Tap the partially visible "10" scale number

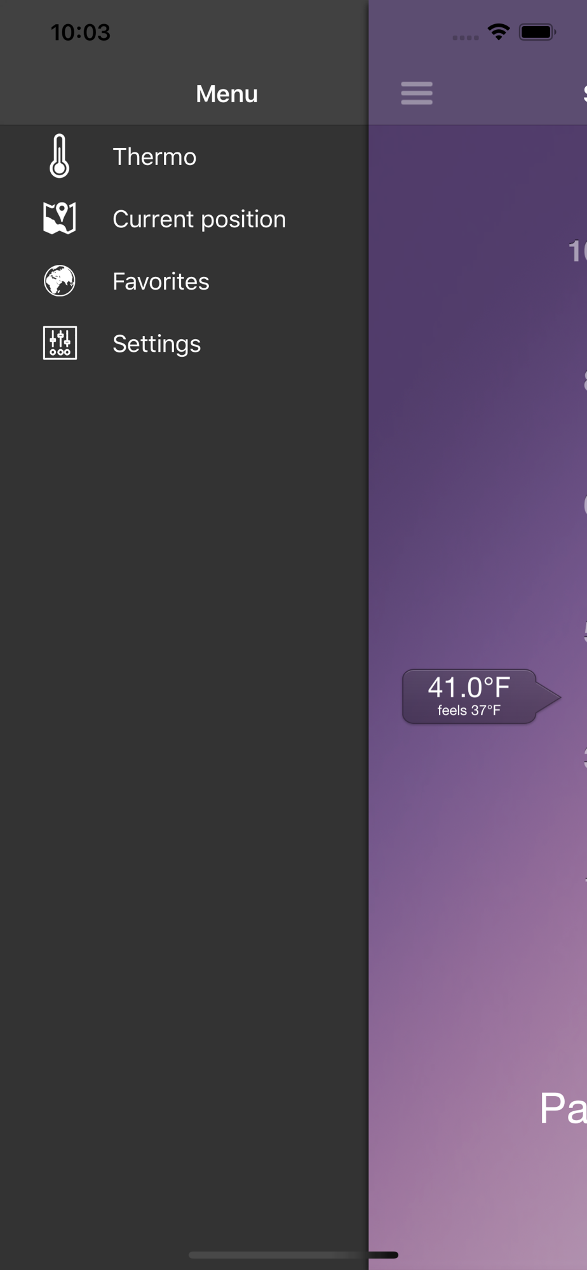(577, 251)
